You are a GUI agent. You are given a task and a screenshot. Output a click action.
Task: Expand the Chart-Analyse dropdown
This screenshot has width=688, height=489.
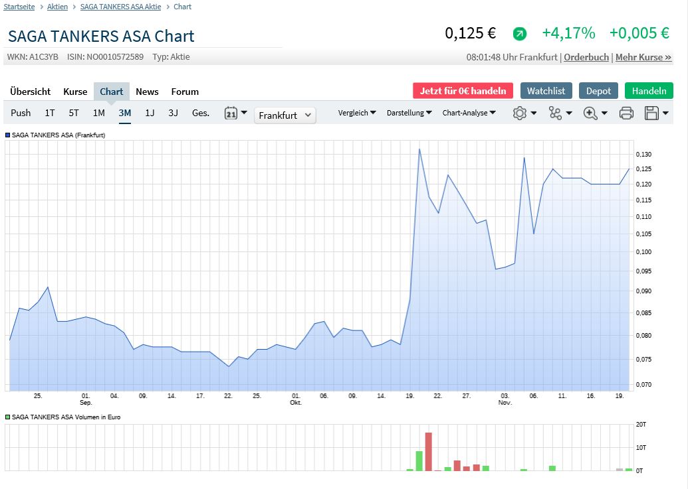tap(469, 113)
